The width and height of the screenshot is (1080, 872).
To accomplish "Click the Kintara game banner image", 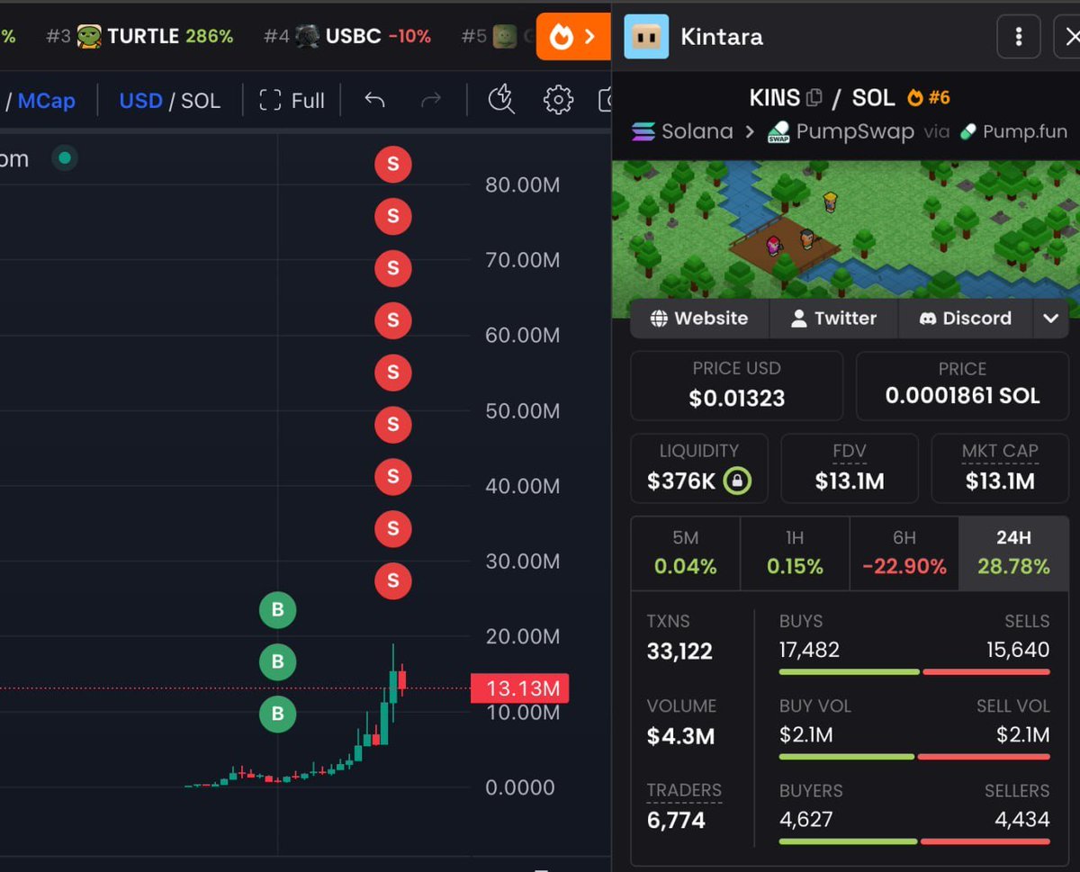I will coord(846,229).
